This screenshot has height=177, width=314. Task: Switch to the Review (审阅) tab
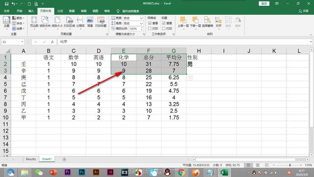coord(83,11)
